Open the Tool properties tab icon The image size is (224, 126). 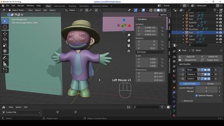[174, 51]
